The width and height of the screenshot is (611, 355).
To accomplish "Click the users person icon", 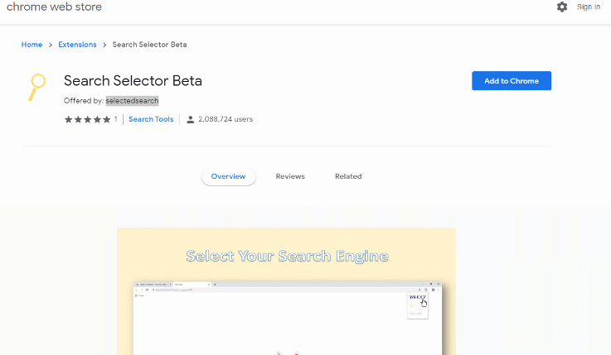I will tap(191, 119).
